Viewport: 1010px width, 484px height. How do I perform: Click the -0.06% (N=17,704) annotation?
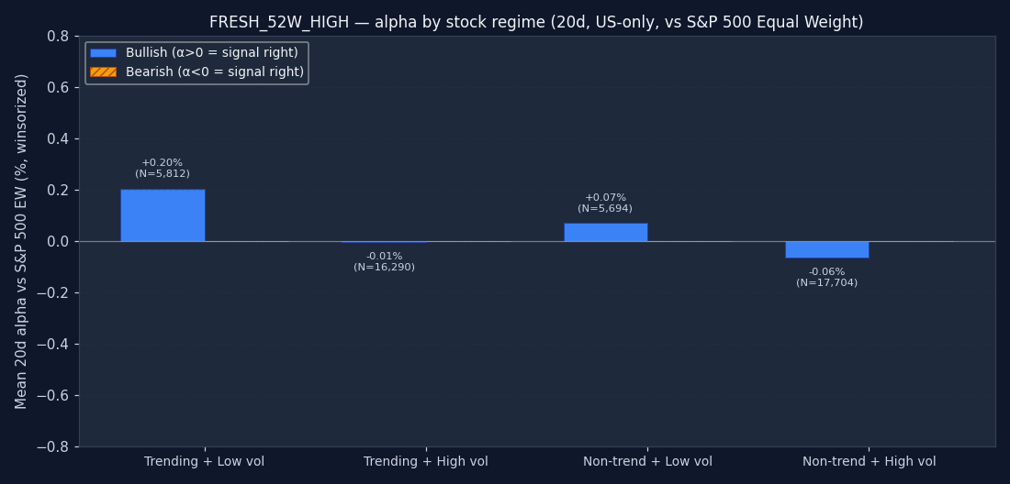[826, 278]
